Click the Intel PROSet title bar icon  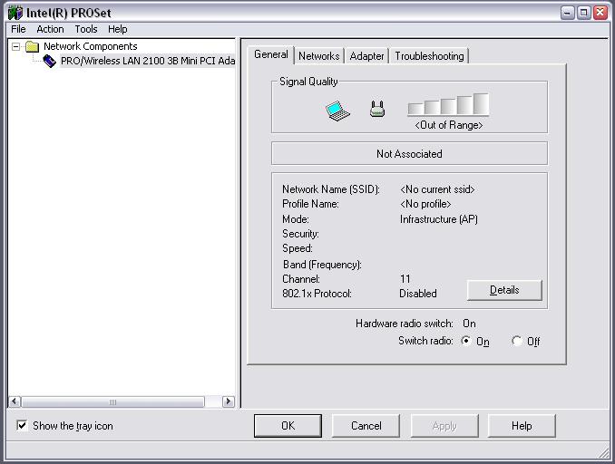(x=15, y=13)
